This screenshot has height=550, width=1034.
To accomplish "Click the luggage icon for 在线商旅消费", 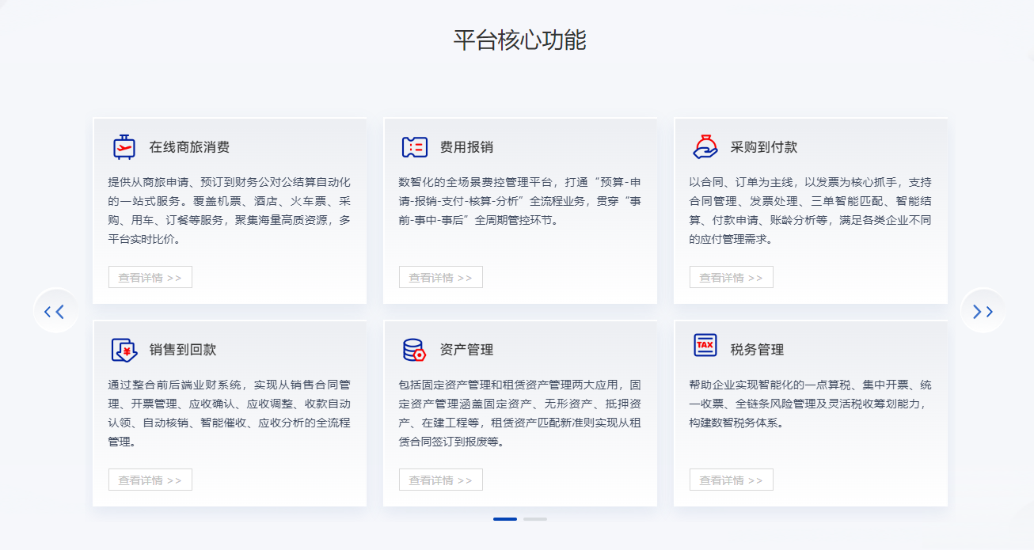I will pyautogui.click(x=124, y=147).
